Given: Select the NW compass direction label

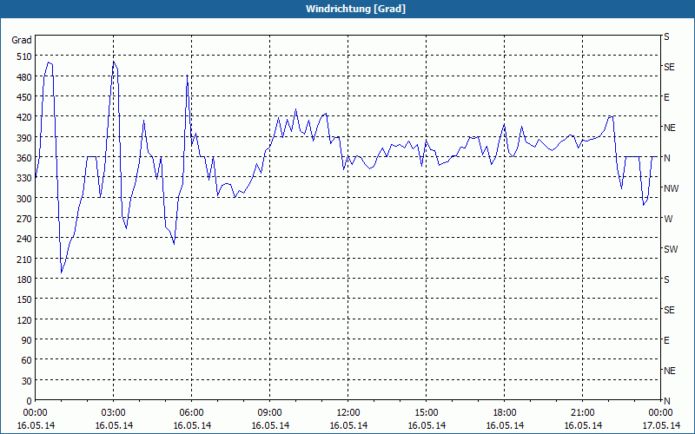Looking at the screenshot, I should [671, 188].
